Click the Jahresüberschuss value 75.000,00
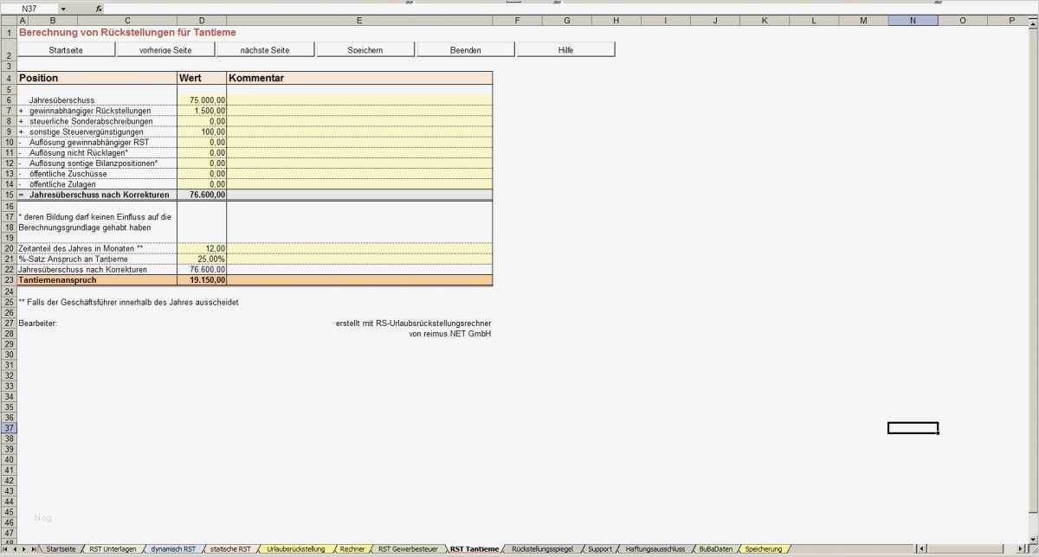Screen dimensions: 1039x557 pyautogui.click(x=202, y=100)
